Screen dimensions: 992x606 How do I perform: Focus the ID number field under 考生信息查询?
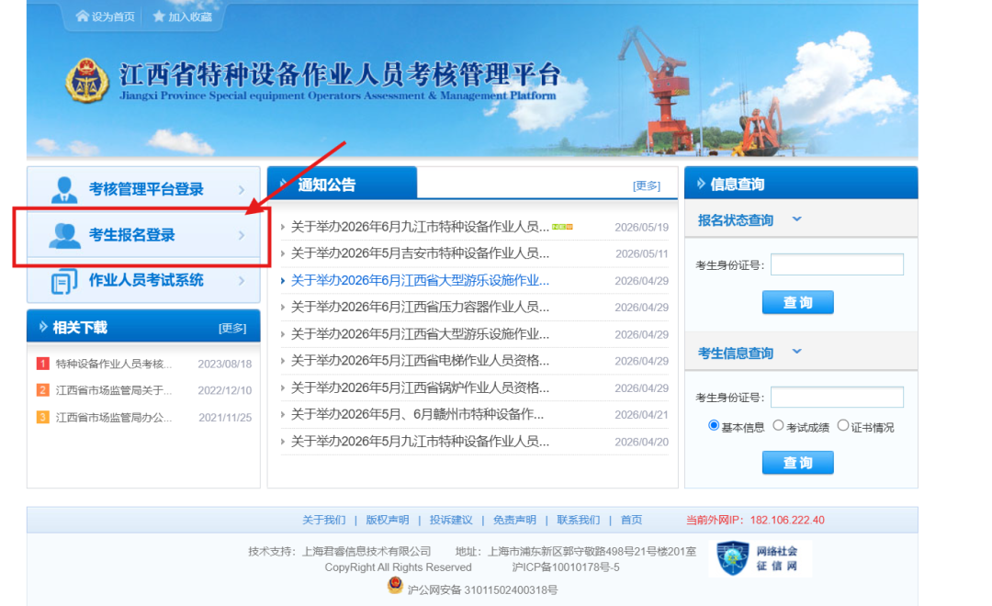tap(837, 398)
